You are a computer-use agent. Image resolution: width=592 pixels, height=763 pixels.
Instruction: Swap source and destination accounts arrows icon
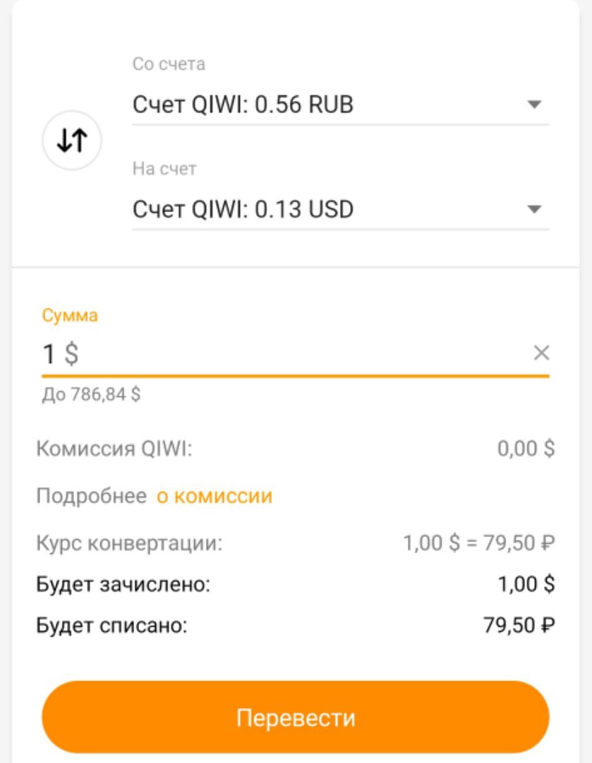click(72, 140)
